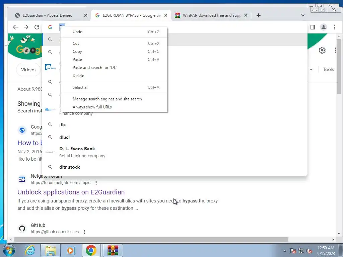Viewport: 343px width, 257px height.
Task: Click the GitHub result favicon
Action: (x=22, y=229)
